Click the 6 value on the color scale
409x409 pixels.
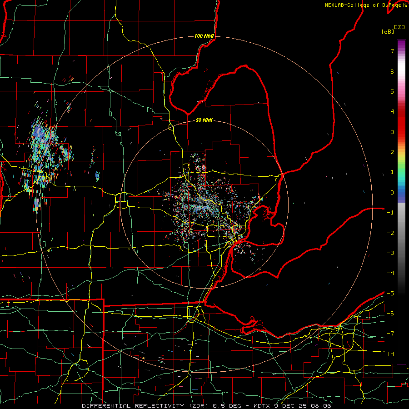[x=392, y=71]
